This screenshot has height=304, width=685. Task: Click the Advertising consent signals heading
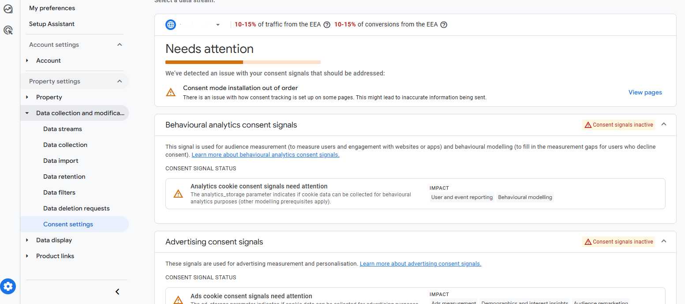(214, 242)
